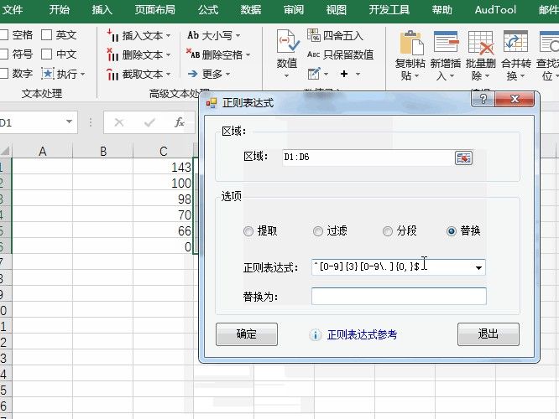Expand the plus sign tool dropdown arrow
Image resolution: width=559 pixels, height=419 pixels.
[x=358, y=74]
